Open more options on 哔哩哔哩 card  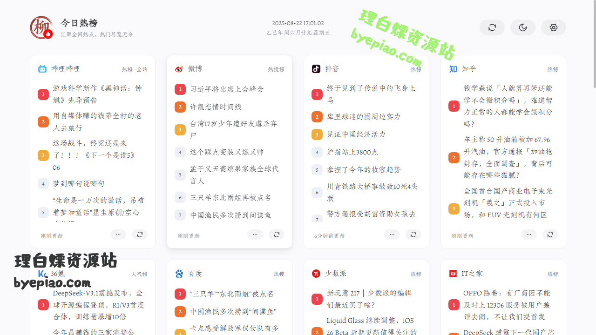(118, 234)
